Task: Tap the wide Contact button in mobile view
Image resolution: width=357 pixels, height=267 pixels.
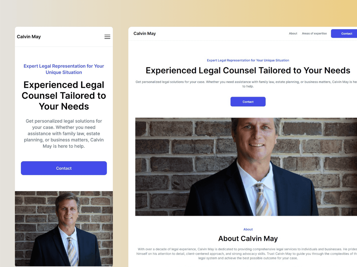Action: [x=64, y=168]
